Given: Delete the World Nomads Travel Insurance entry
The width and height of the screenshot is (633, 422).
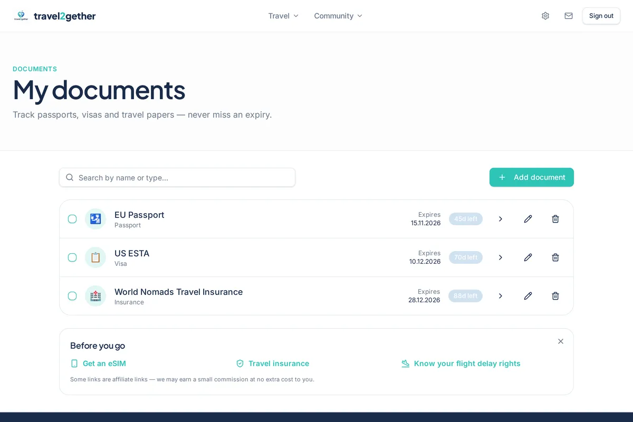Looking at the screenshot, I should click(555, 296).
